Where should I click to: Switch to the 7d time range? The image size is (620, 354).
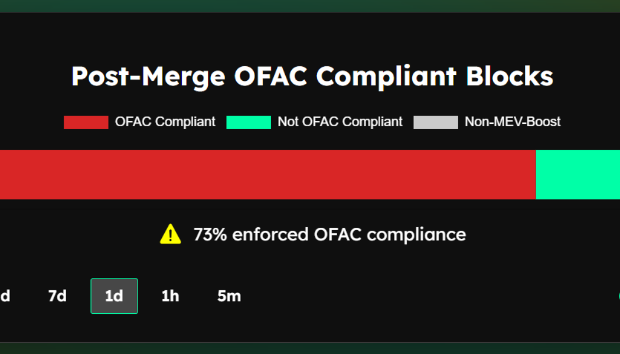point(57,296)
